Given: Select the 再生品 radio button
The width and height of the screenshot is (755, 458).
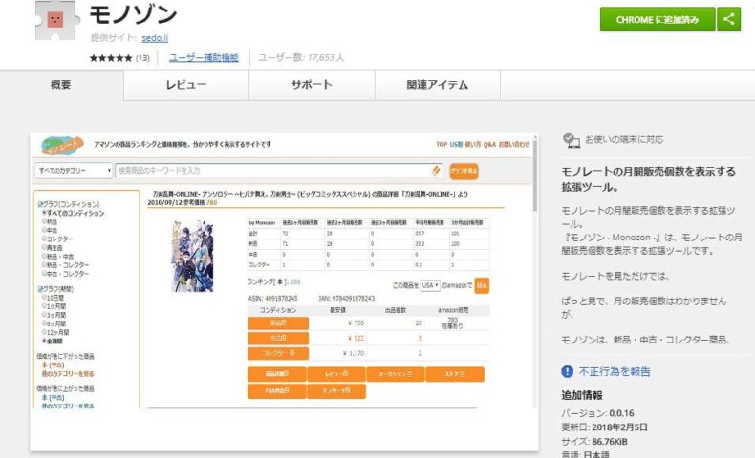Looking at the screenshot, I should (44, 247).
